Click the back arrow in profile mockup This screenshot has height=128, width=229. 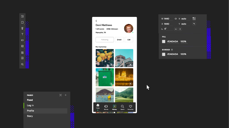click(x=96, y=21)
